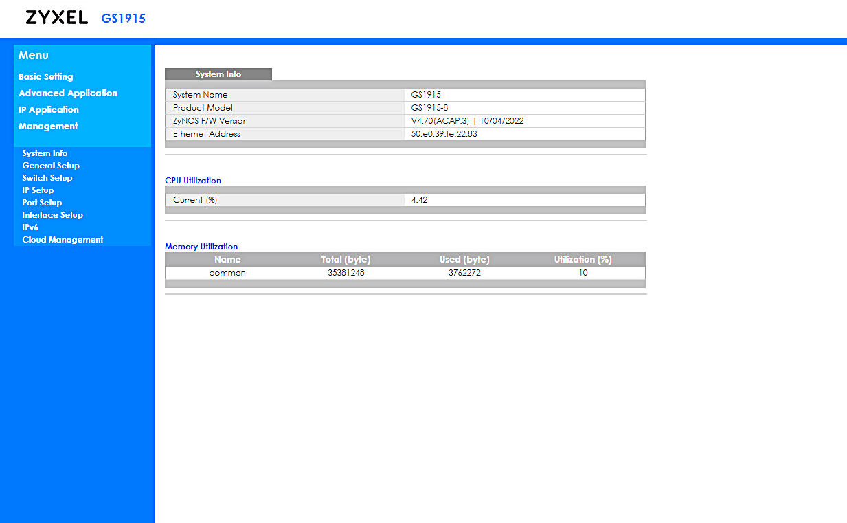
Task: Open the Management menu
Action: [48, 126]
